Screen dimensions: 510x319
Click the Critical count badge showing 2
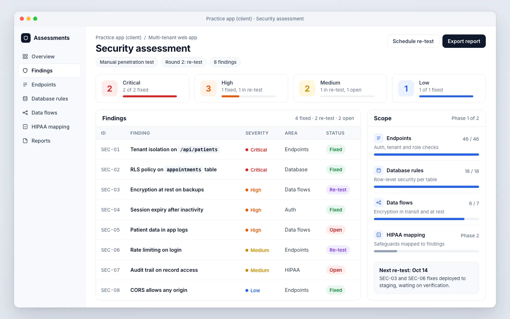[x=110, y=88]
